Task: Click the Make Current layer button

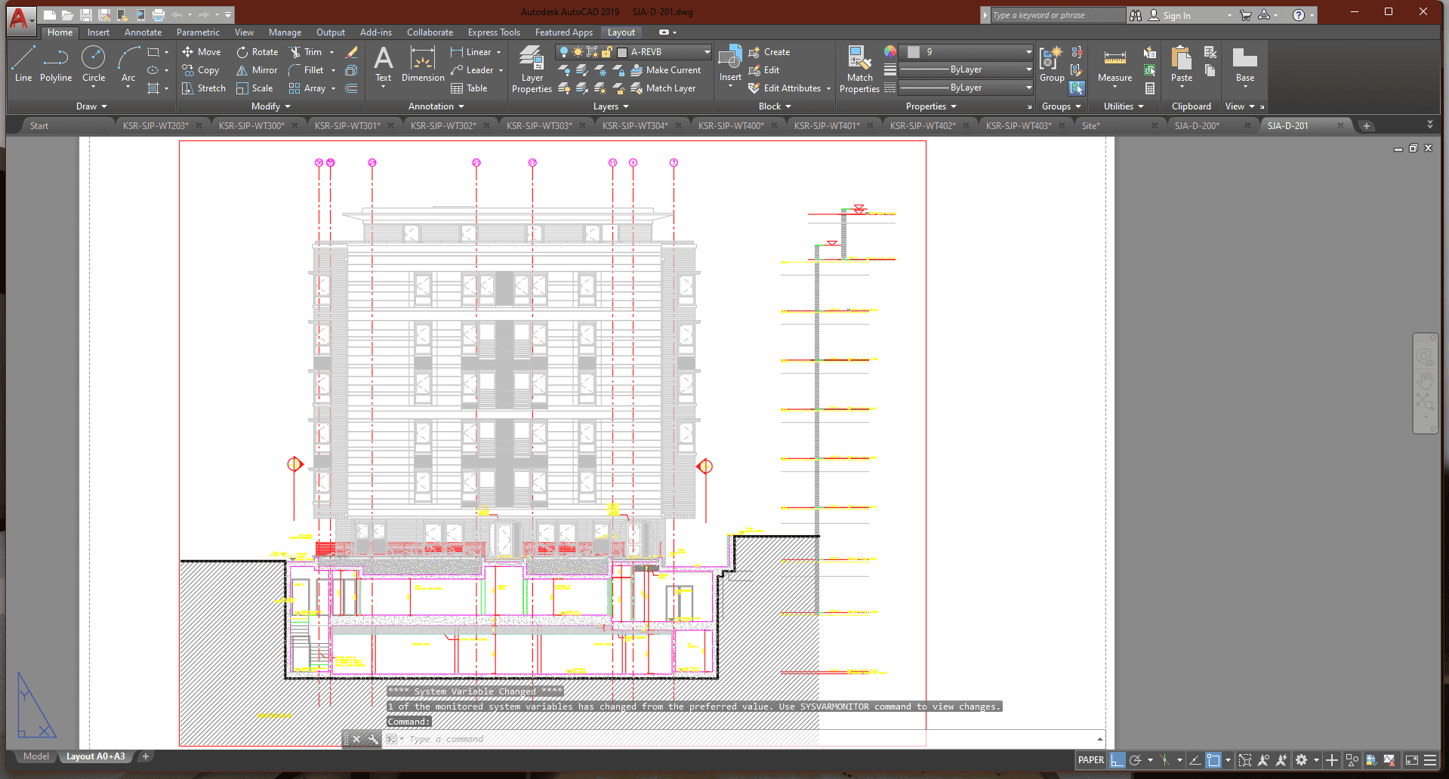Action: pos(666,70)
